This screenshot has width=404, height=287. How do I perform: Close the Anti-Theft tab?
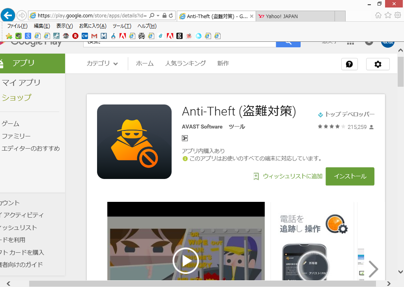[252, 16]
